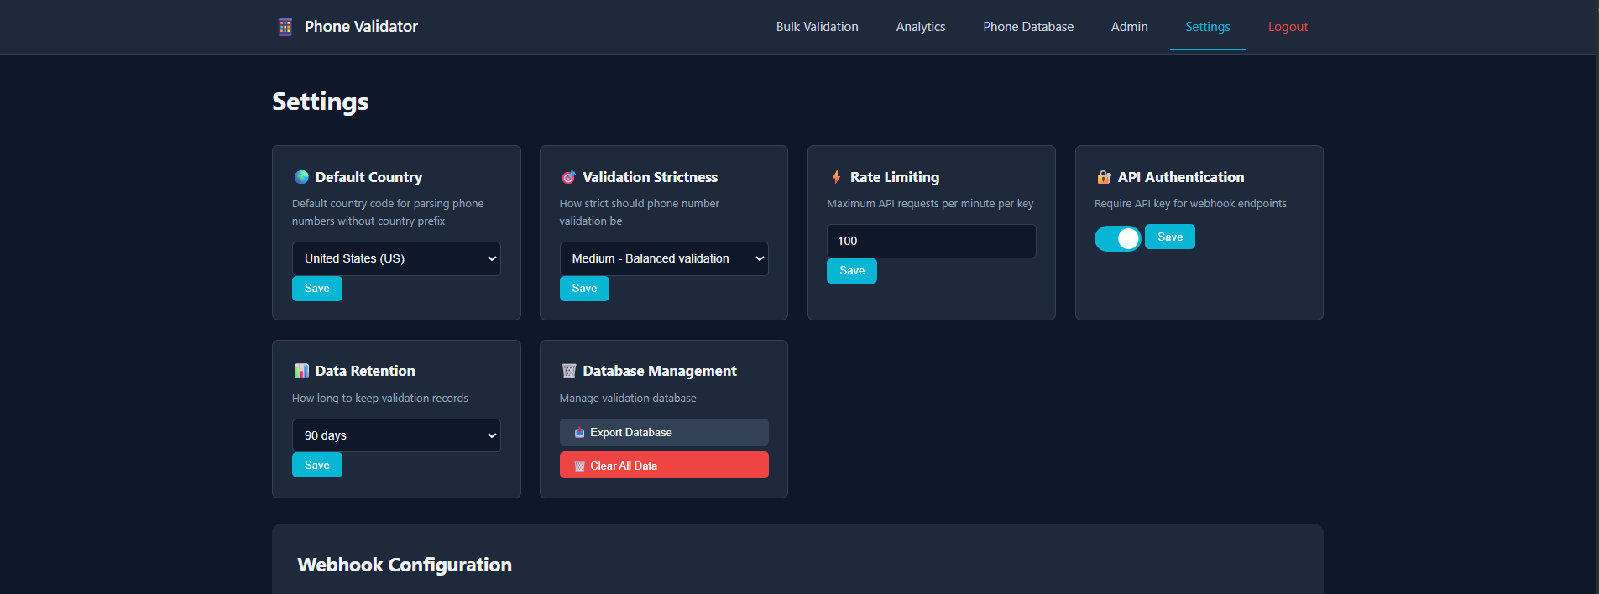Click the chart icon beside Data Retention
The width and height of the screenshot is (1599, 594).
click(301, 371)
